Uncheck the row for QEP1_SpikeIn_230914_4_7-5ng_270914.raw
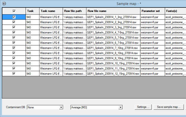 pos(14,32)
